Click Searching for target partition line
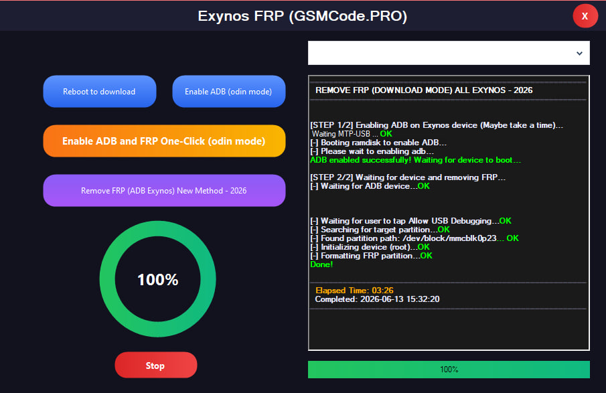 (380, 230)
